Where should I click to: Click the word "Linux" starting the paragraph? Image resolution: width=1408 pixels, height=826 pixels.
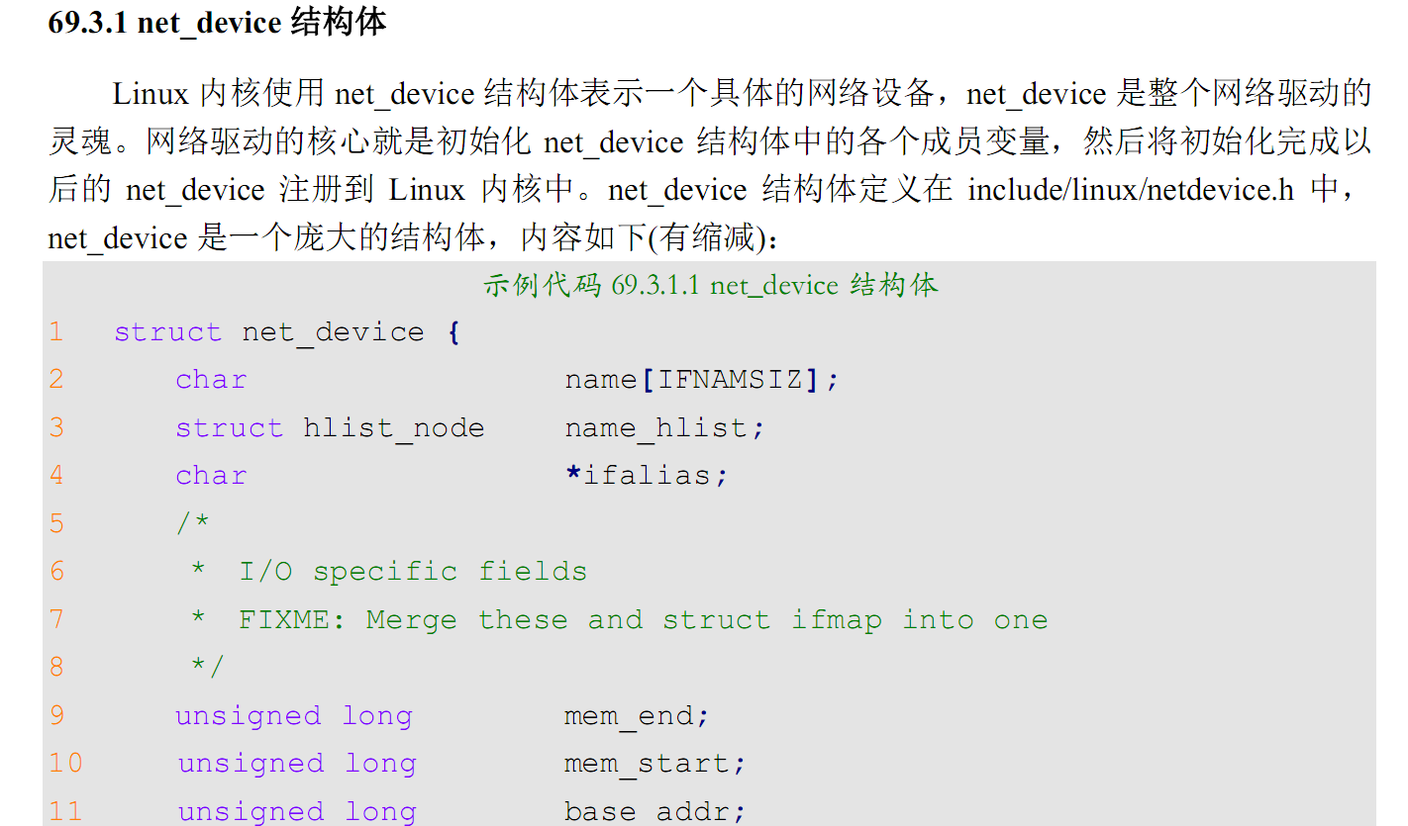[x=151, y=94]
